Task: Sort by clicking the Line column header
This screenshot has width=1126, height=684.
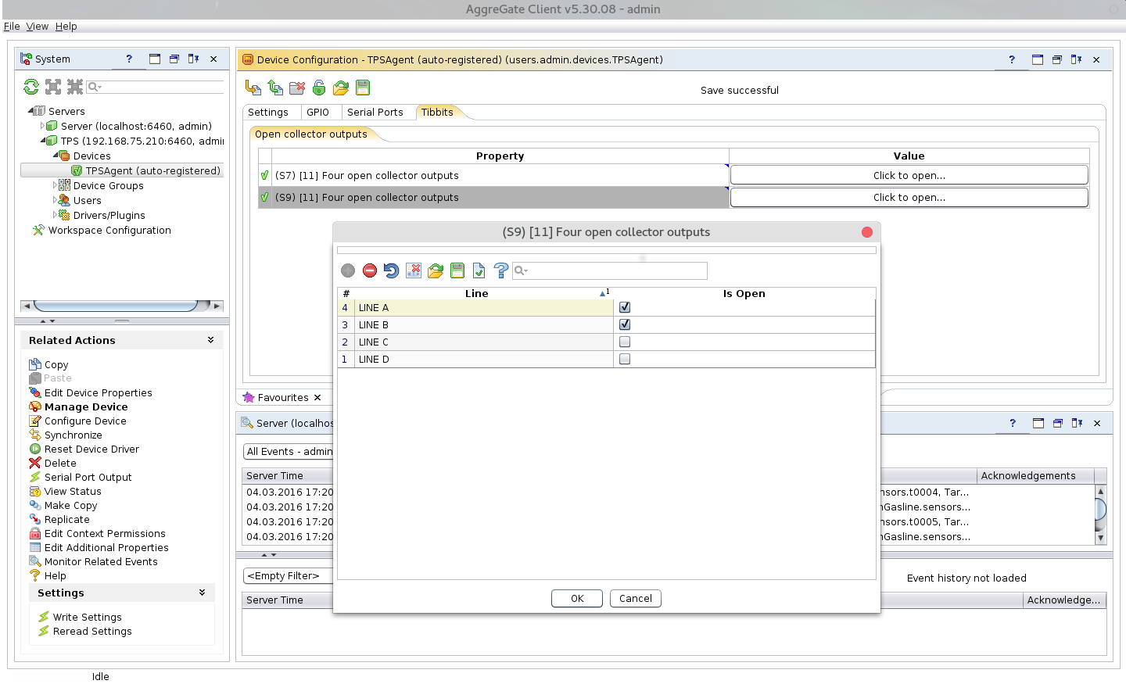Action: 476,293
